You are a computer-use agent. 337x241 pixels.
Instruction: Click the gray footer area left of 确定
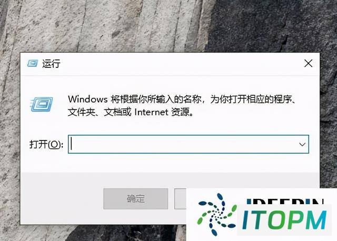62,199
